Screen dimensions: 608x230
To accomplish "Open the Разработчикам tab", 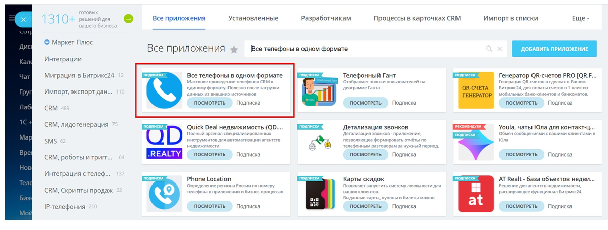I will click(326, 18).
